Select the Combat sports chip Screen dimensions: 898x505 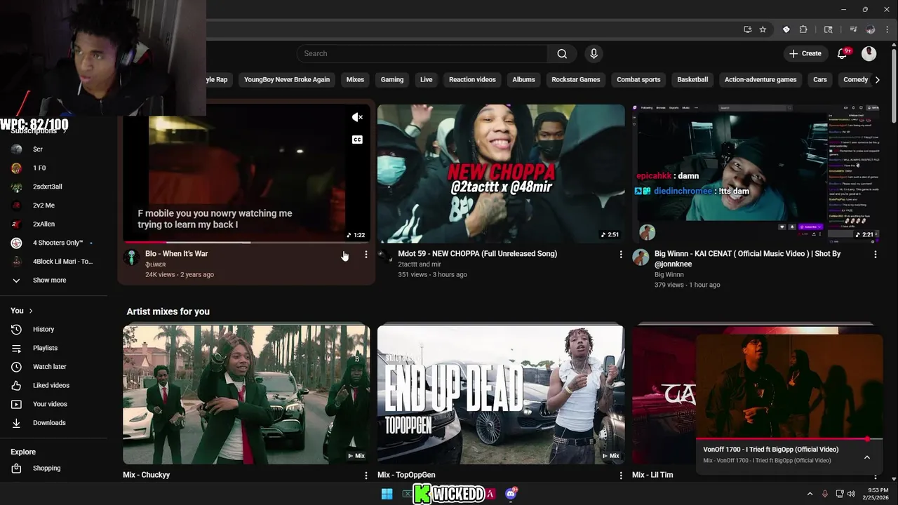point(638,80)
